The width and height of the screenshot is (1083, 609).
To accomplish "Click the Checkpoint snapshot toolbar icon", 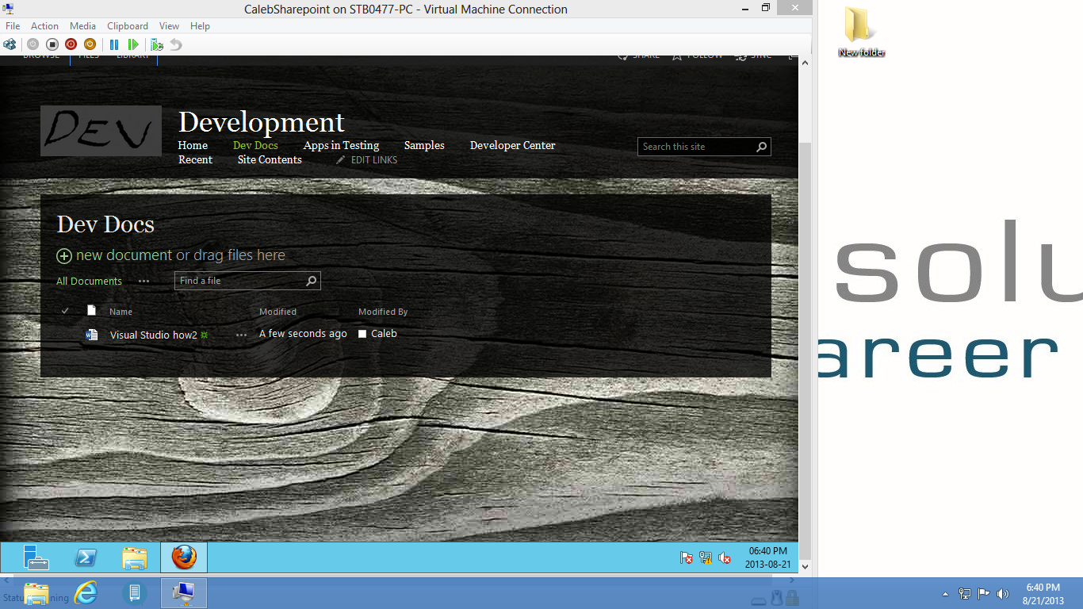I will (x=157, y=44).
